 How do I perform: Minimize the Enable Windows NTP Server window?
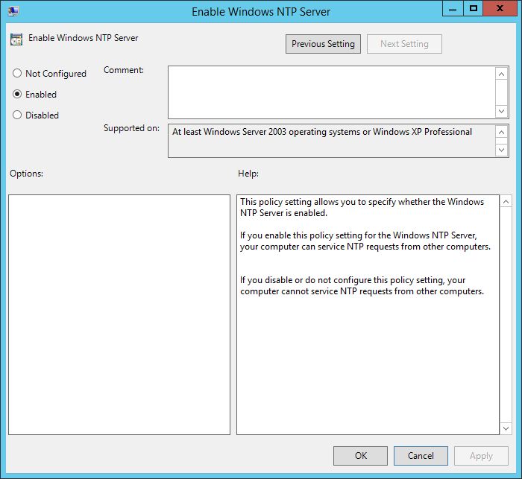point(453,9)
